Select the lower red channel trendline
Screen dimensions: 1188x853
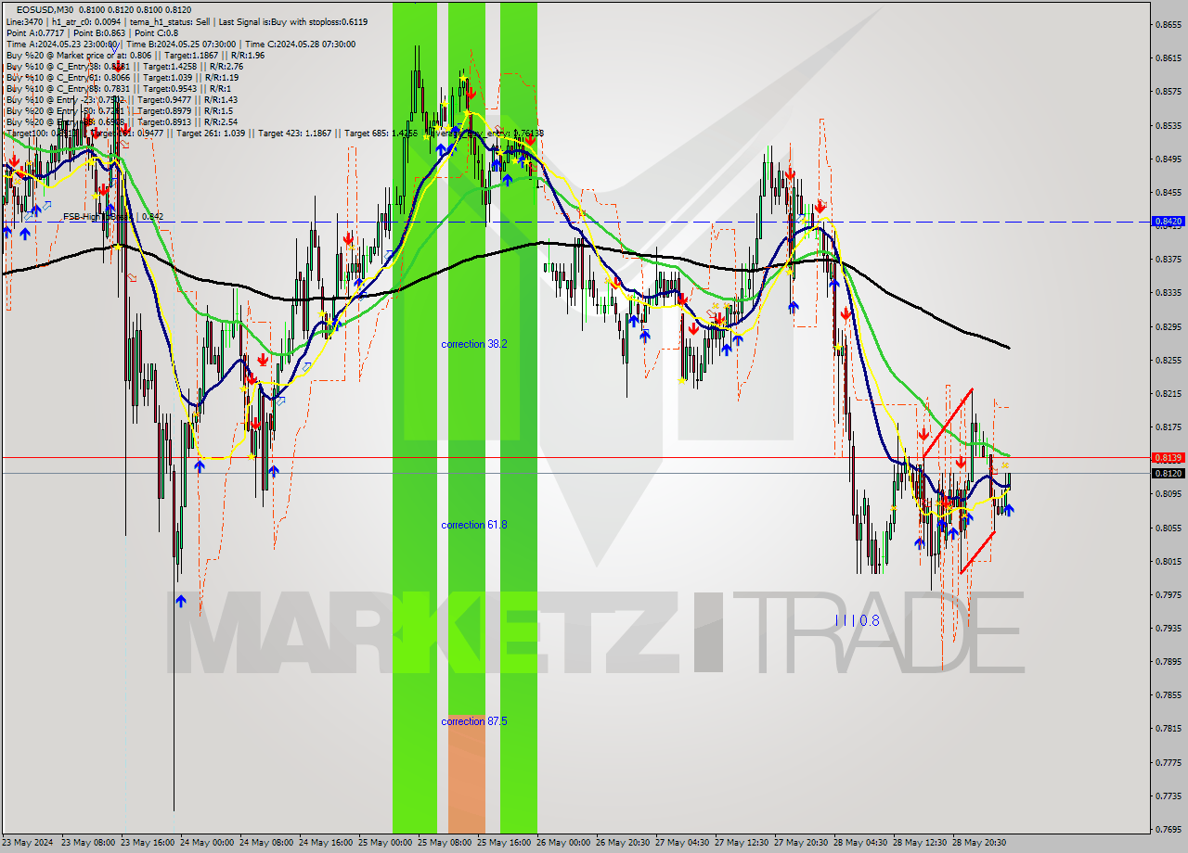[977, 553]
